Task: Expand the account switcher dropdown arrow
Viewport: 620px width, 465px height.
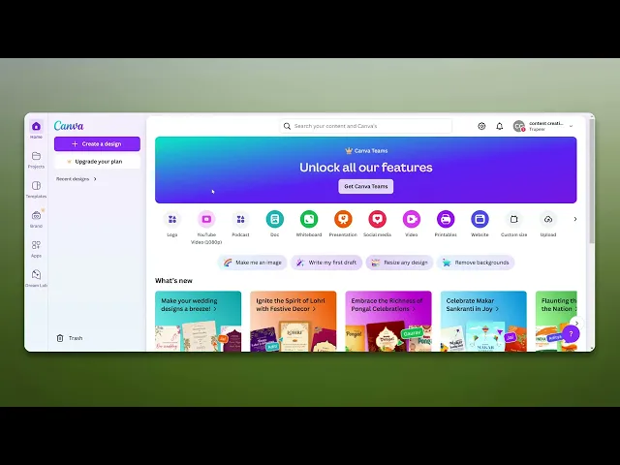Action: pos(571,126)
